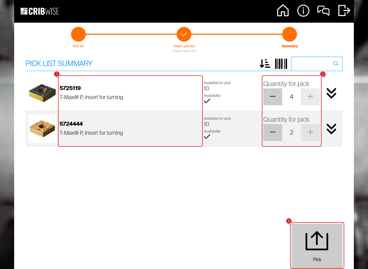
Task: Go to the Pick list step
Action: point(78,34)
